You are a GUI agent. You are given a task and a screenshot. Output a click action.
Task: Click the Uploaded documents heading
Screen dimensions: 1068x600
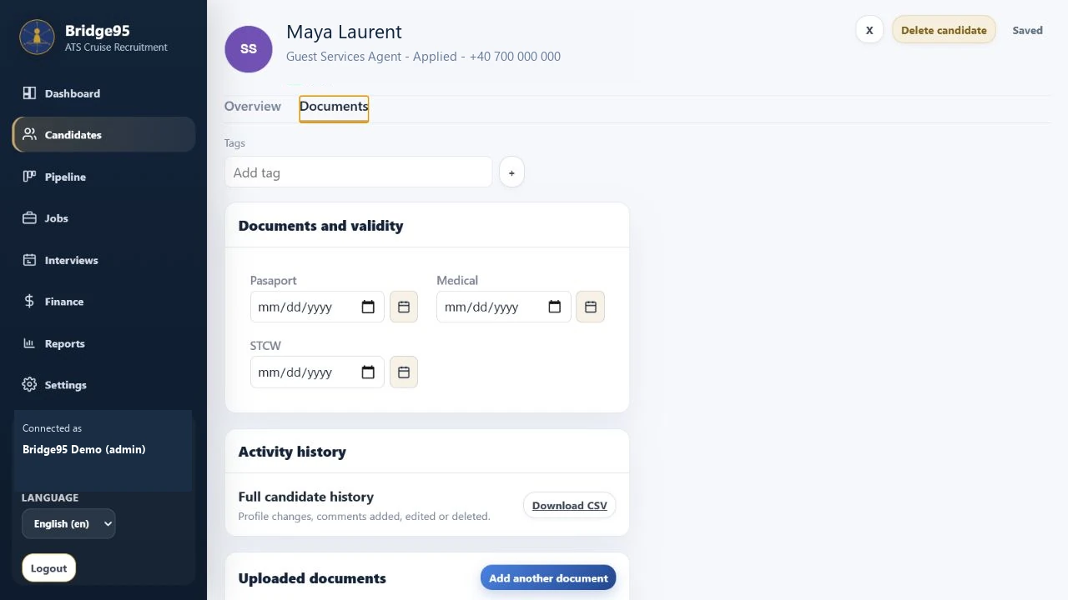[312, 578]
